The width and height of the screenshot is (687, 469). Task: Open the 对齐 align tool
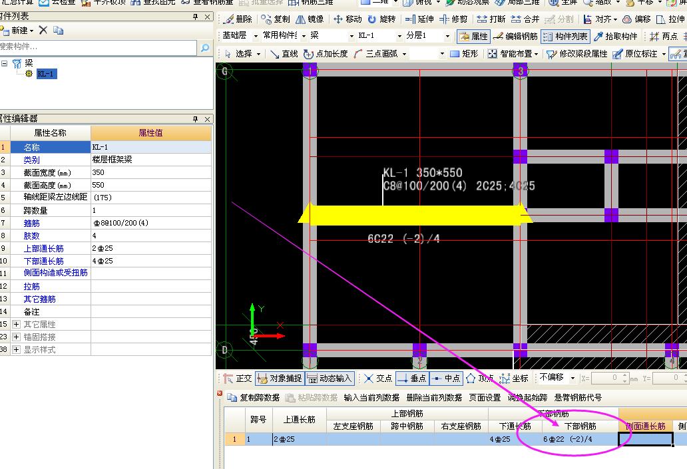(x=600, y=19)
